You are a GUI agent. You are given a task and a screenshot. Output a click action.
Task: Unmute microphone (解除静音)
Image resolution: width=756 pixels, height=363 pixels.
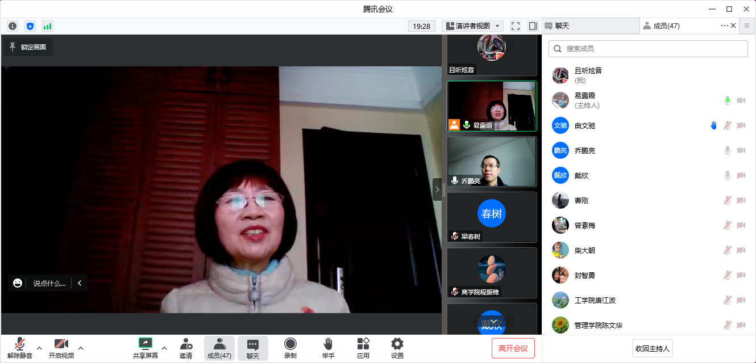pyautogui.click(x=20, y=348)
